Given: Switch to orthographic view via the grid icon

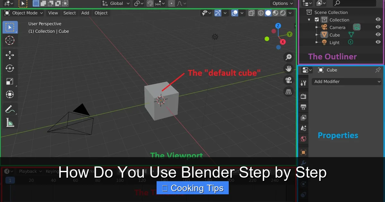Looking at the screenshot, I should point(289,92).
